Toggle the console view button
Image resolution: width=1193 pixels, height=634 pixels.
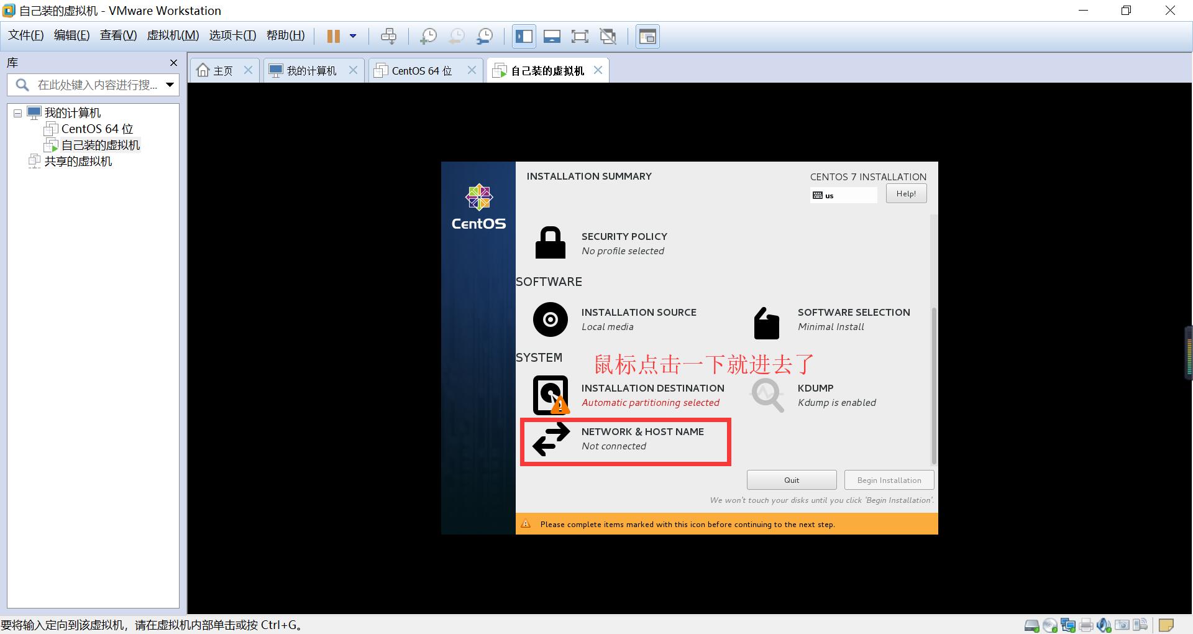point(647,36)
